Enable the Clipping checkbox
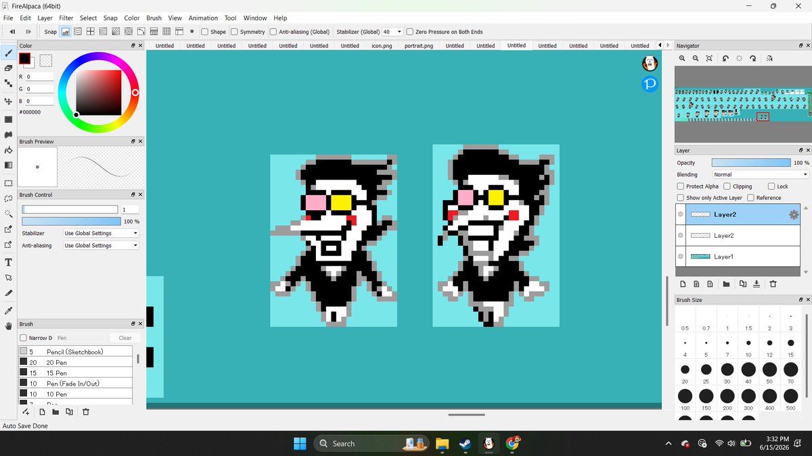This screenshot has width=812, height=456. click(727, 186)
